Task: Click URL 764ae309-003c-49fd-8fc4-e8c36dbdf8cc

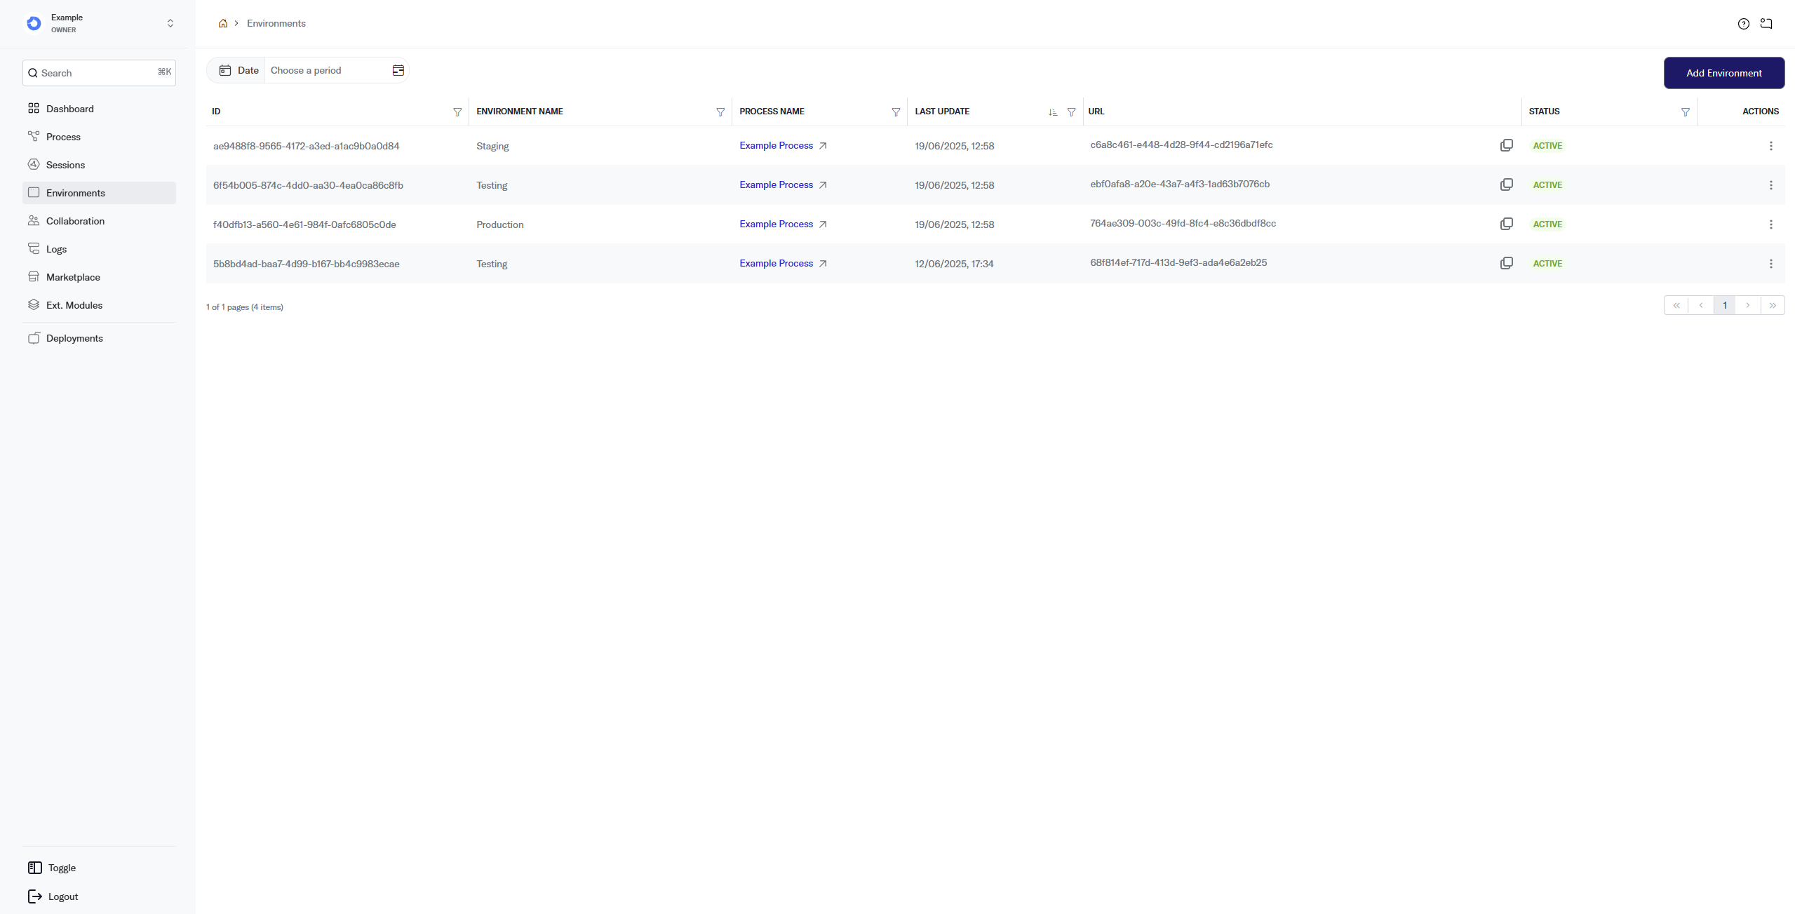Action: 1183,223
